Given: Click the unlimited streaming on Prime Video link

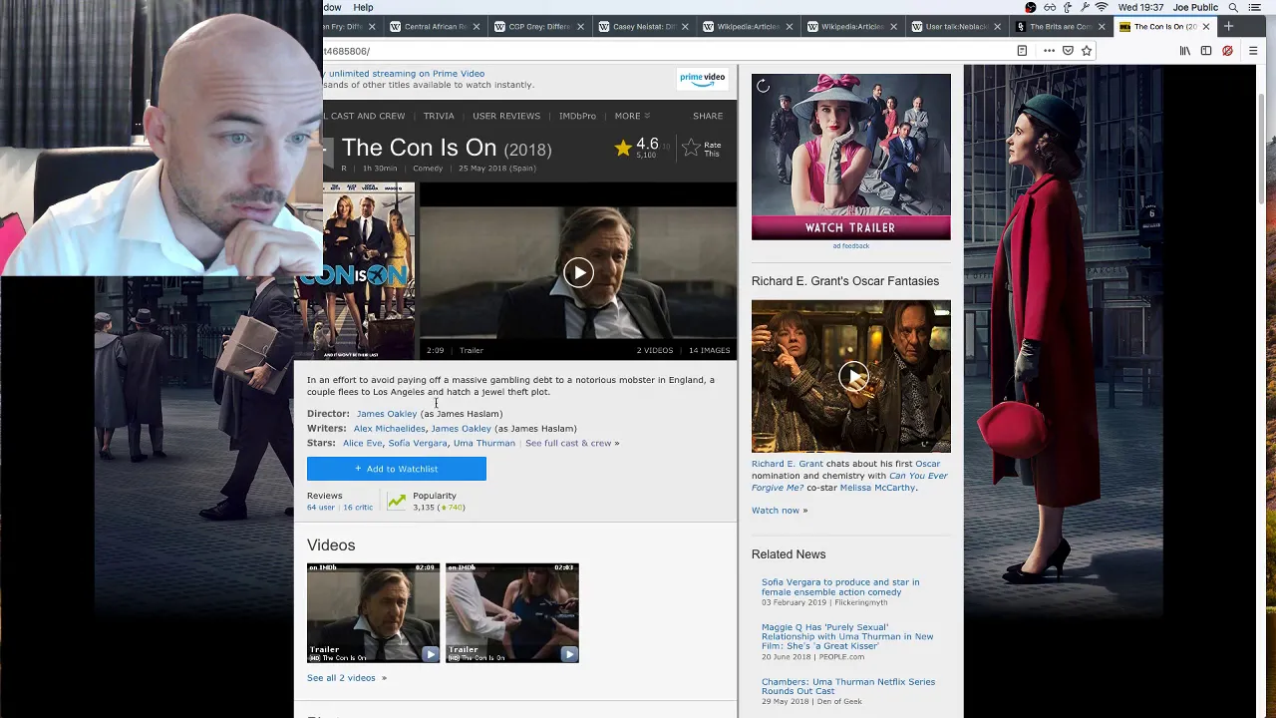Looking at the screenshot, I should tap(407, 74).
